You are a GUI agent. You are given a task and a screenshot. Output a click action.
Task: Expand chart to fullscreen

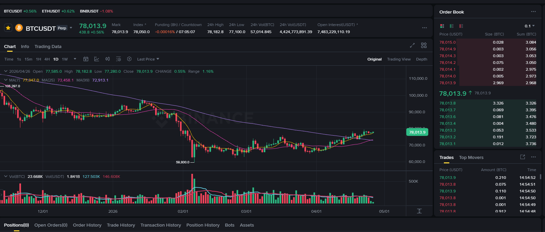412,45
